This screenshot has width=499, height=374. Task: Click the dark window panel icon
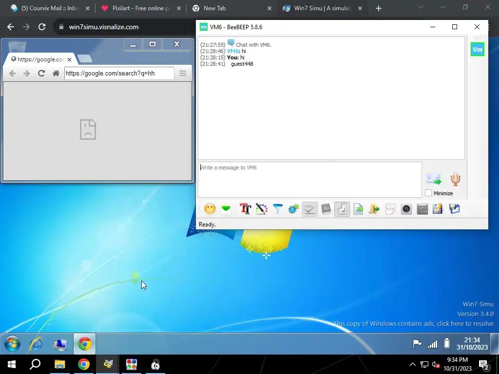click(x=422, y=209)
